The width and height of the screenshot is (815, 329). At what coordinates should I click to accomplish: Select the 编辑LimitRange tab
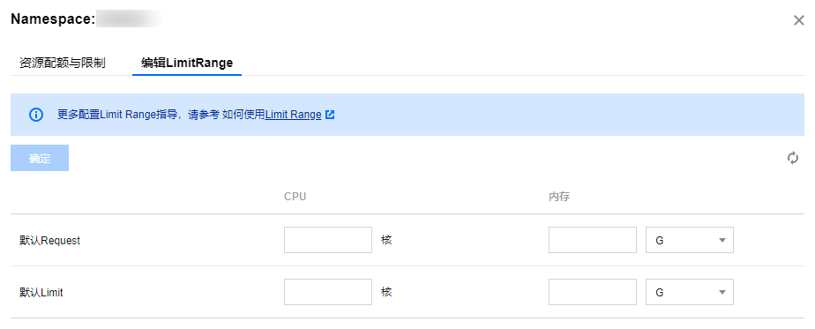pos(187,63)
